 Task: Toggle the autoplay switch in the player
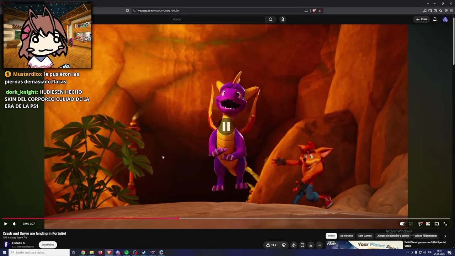402,224
